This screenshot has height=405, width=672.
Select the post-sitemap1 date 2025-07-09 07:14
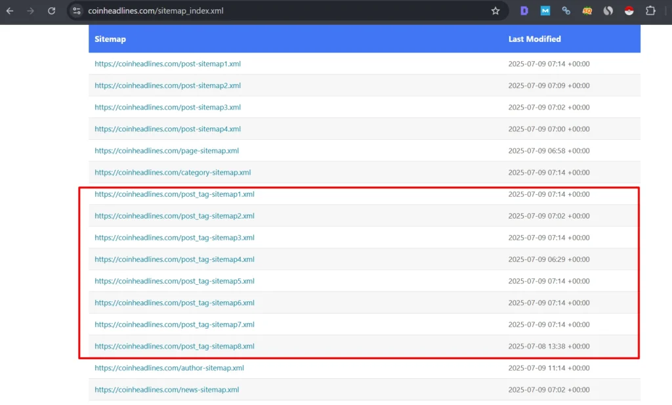click(549, 64)
